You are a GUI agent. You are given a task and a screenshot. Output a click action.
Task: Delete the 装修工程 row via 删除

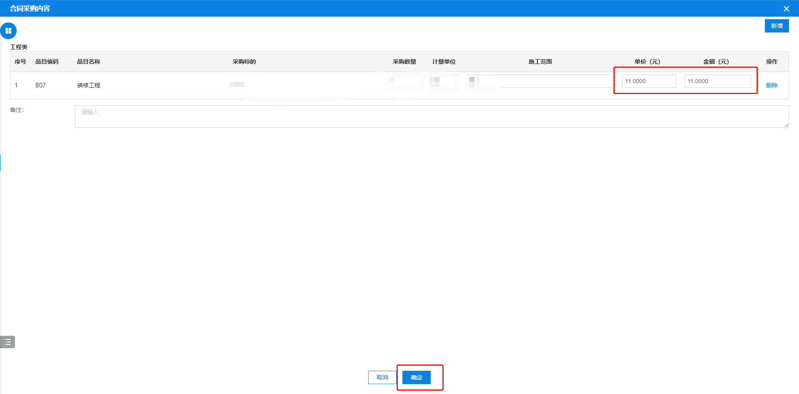772,85
